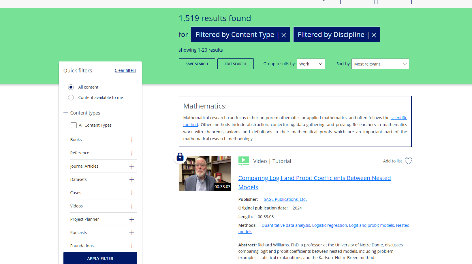Click the green video type icon
Screen dimensions: 472x264
pos(243,161)
